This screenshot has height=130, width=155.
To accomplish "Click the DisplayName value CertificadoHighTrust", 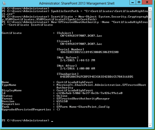I will tap(75, 90).
